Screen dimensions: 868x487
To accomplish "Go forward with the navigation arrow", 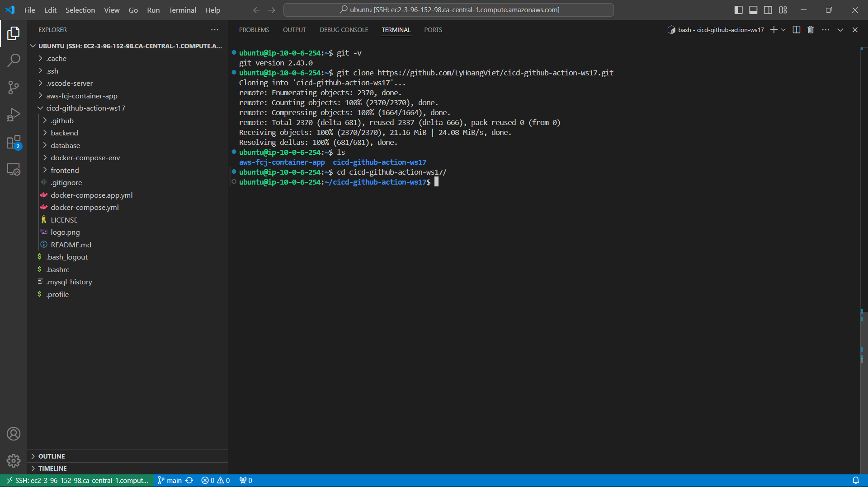I will click(271, 10).
